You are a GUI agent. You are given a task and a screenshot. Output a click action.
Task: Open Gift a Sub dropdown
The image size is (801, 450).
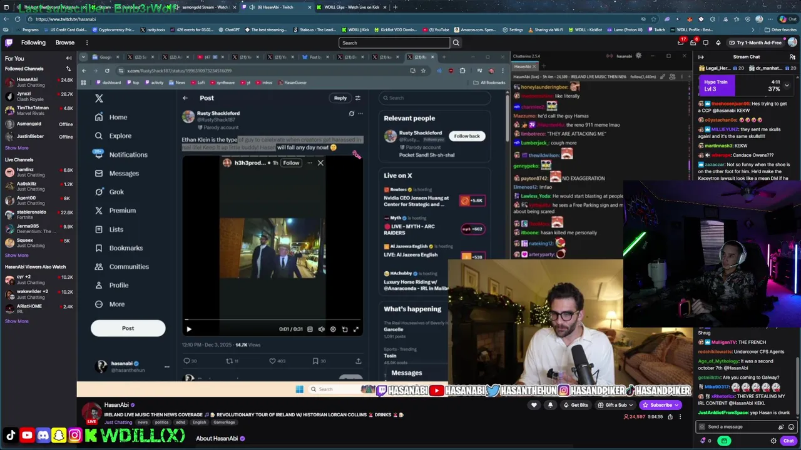tap(616, 405)
